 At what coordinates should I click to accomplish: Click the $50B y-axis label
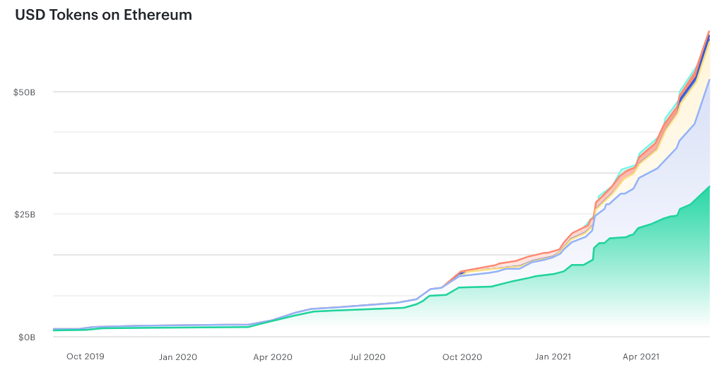click(x=25, y=92)
